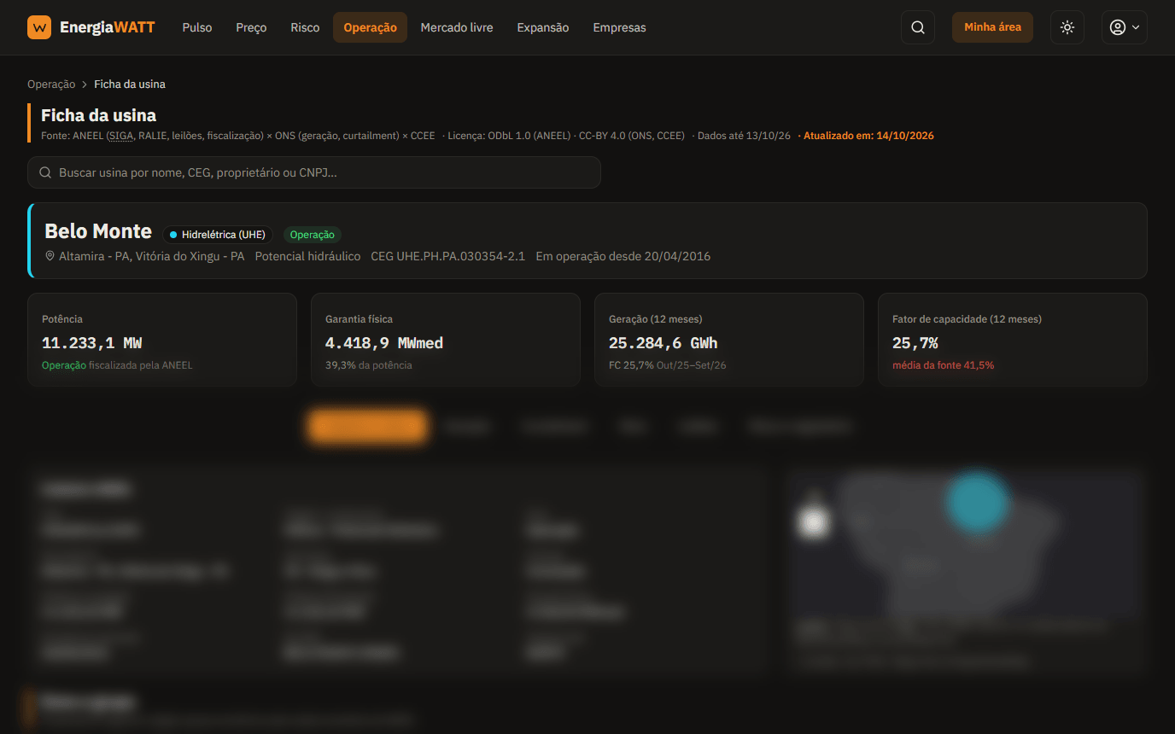Open the Preço menu item
1175x734 pixels.
click(251, 27)
